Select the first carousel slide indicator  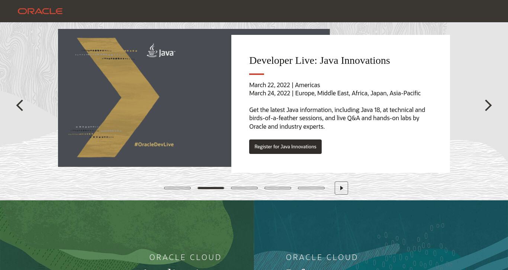tap(177, 188)
